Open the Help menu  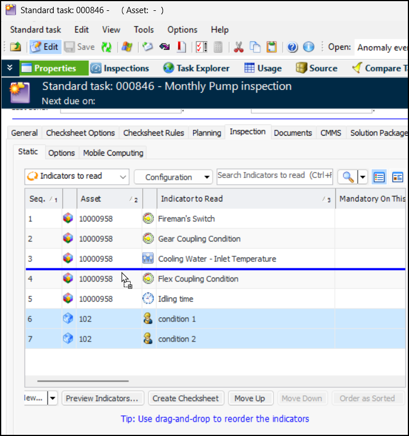click(x=219, y=30)
